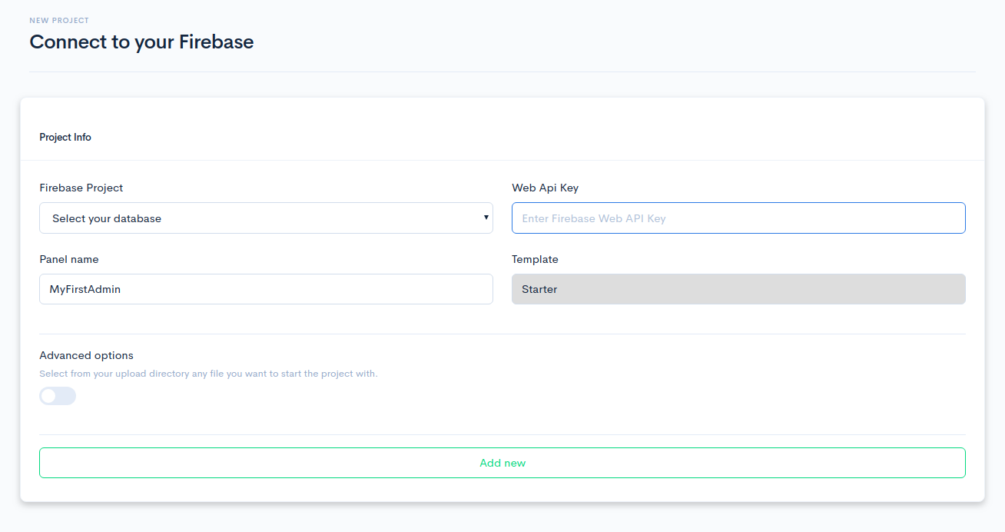Click the Add new button
Viewport: 1005px width, 532px height.
point(502,463)
